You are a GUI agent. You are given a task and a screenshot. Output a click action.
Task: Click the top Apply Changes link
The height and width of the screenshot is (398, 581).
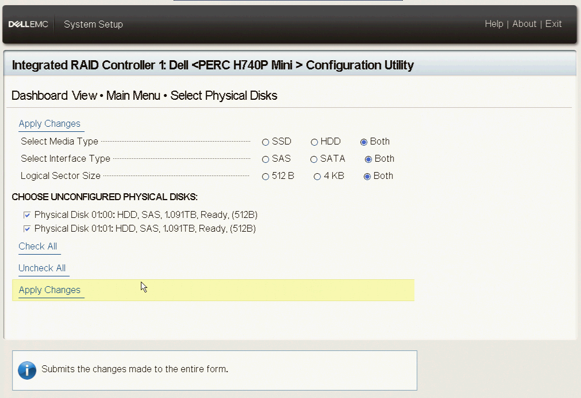pos(49,124)
